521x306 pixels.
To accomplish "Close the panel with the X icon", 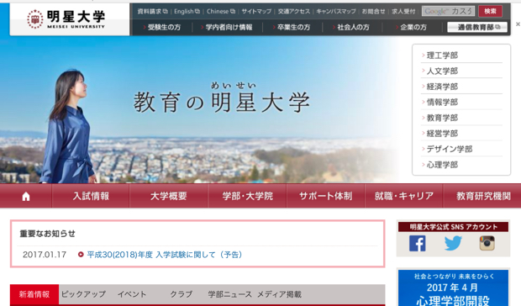I will click(518, 24).
